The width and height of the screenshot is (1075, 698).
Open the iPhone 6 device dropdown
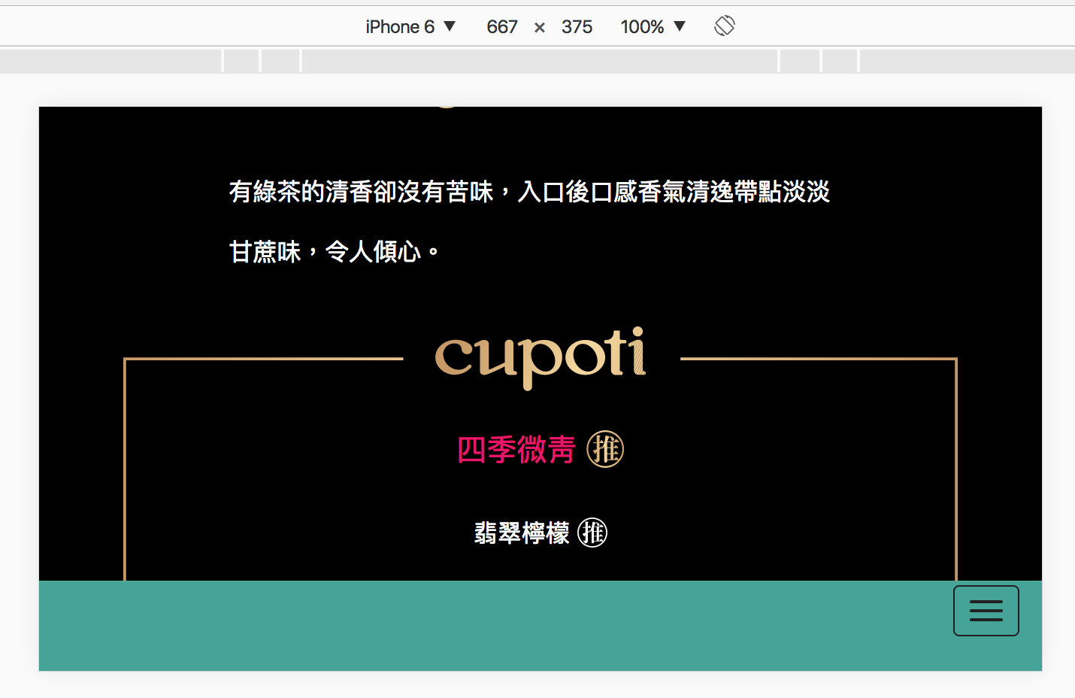pos(410,27)
